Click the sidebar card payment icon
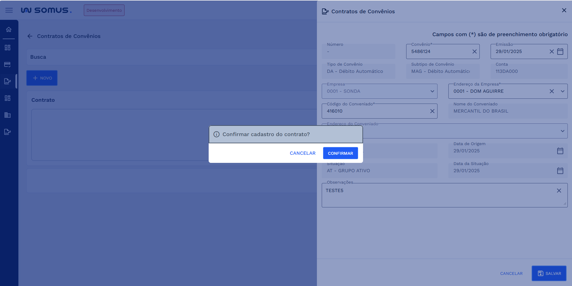The height and width of the screenshot is (286, 572). pyautogui.click(x=8, y=64)
